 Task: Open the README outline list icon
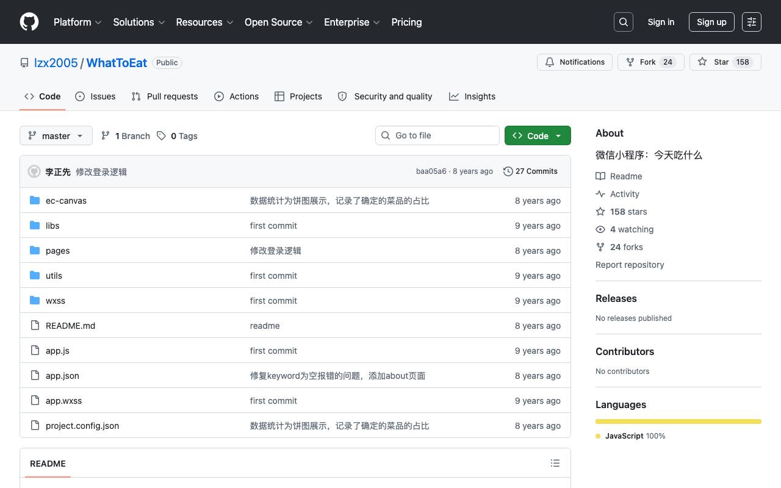point(555,464)
